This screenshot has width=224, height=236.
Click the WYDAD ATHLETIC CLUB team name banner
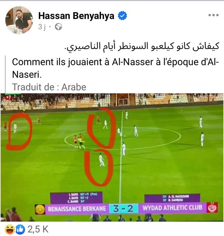(172, 208)
